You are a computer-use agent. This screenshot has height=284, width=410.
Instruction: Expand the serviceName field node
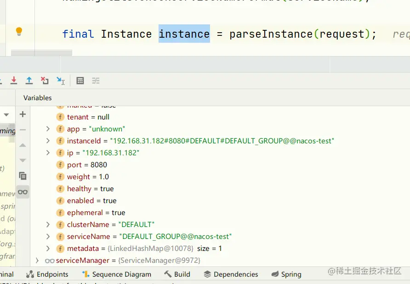pos(48,236)
